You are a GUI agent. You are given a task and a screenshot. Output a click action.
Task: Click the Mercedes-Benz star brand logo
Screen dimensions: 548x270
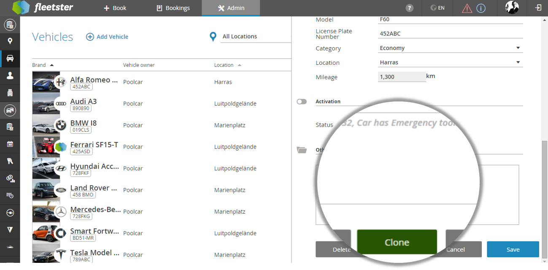point(61,212)
